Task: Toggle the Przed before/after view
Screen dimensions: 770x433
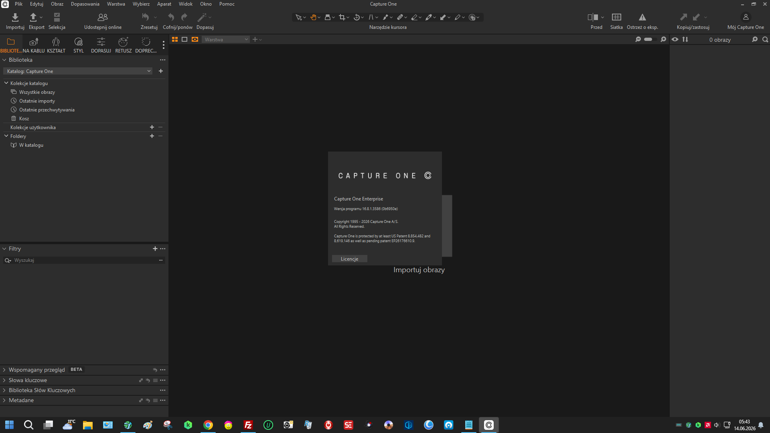Action: [593, 17]
